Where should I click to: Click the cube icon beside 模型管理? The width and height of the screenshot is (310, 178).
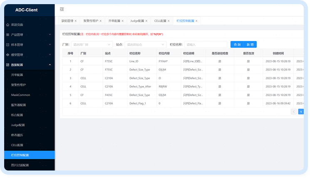point(7,55)
